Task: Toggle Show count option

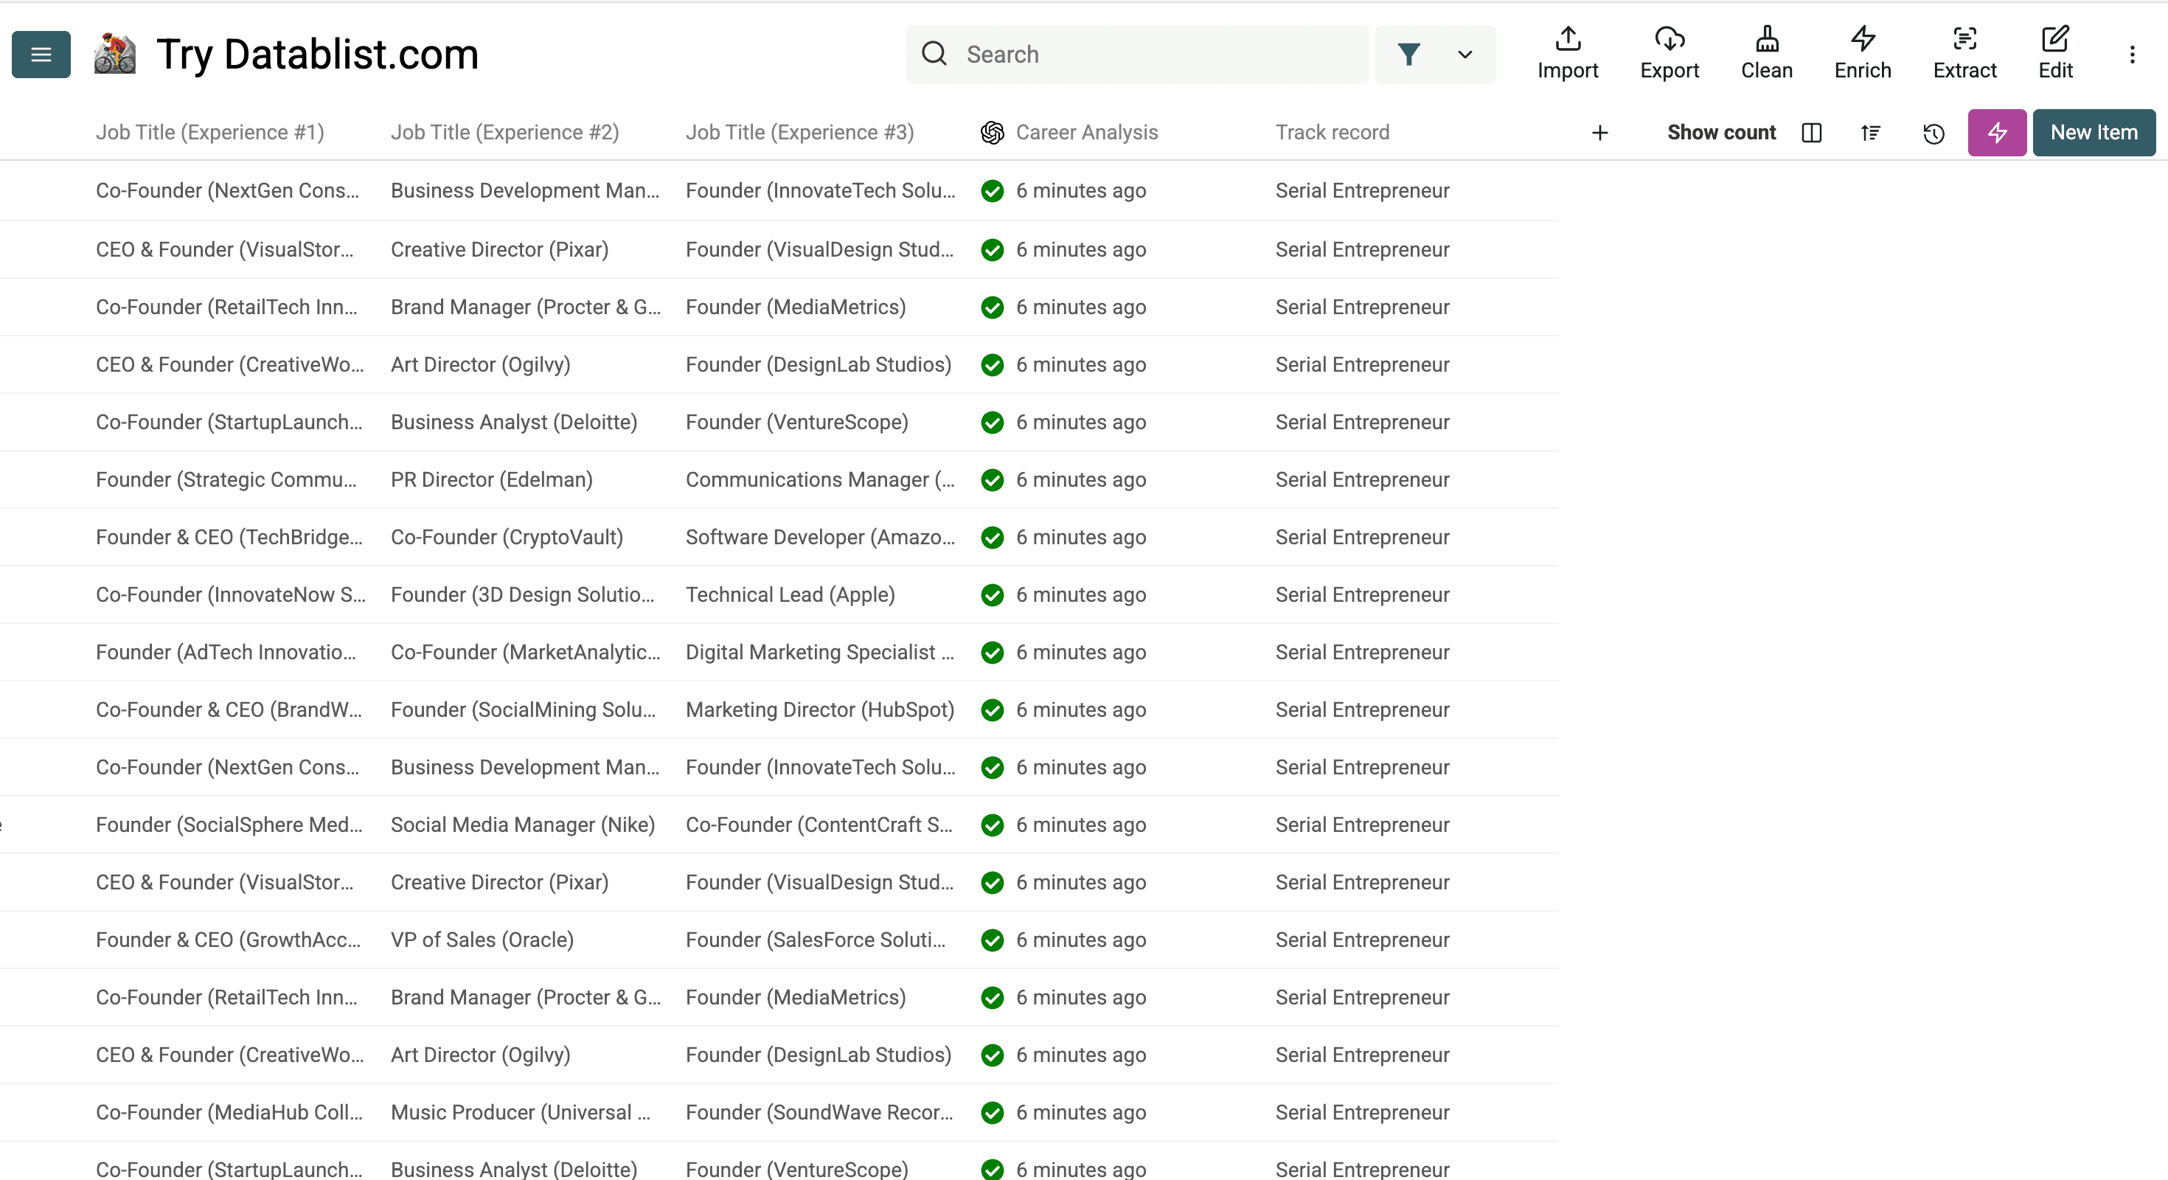Action: [x=1721, y=133]
